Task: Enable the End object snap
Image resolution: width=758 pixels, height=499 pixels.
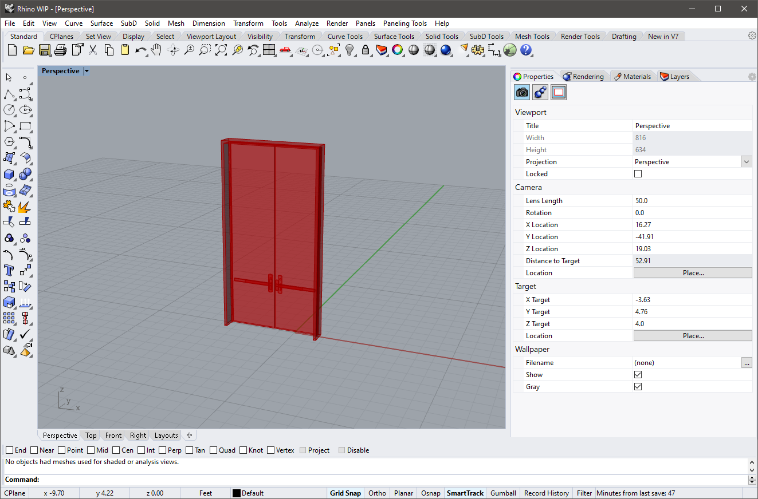Action: pyautogui.click(x=10, y=450)
